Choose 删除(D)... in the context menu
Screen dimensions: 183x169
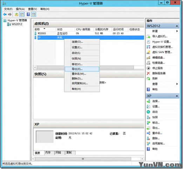(x=82, y=79)
